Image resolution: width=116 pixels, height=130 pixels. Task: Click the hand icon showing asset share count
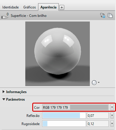[x=5, y=16]
